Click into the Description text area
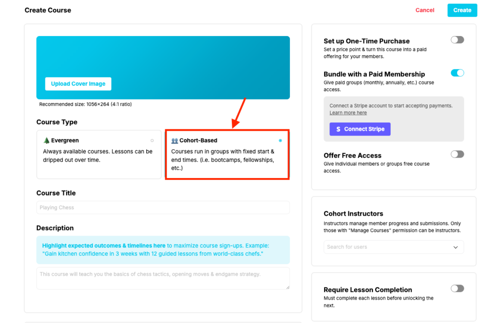 [x=163, y=278]
